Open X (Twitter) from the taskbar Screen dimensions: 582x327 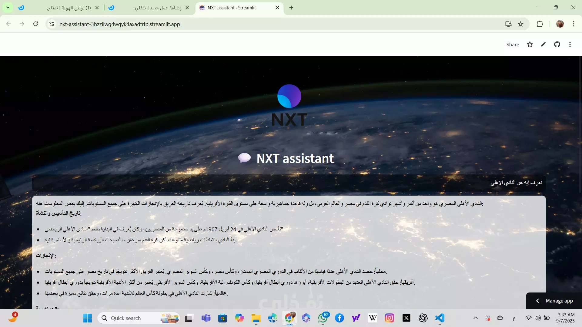[x=406, y=318]
